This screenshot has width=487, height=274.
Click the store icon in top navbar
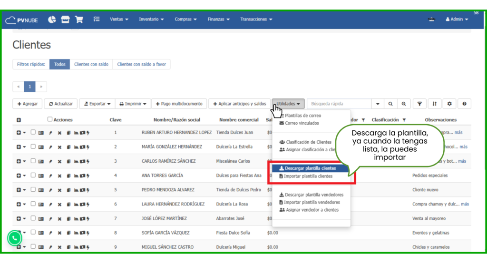(x=66, y=20)
